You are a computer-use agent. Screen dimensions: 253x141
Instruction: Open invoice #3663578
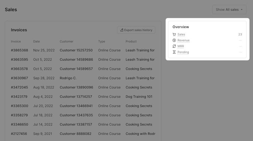20,69
